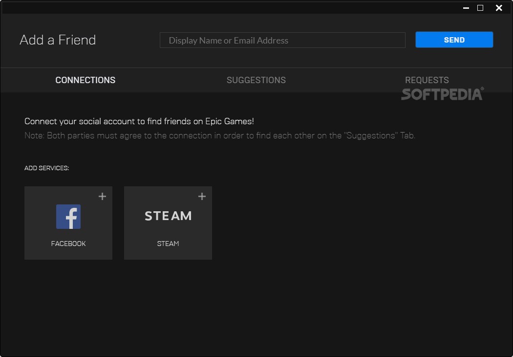Close the Add a Friend window
This screenshot has width=513, height=357.
[499, 8]
